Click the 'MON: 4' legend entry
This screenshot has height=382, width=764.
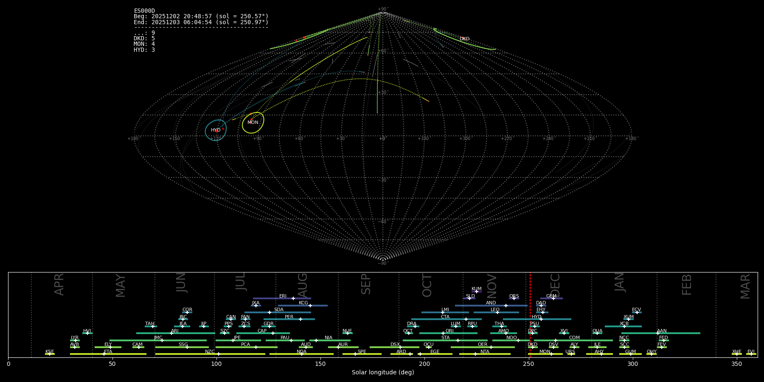point(144,44)
